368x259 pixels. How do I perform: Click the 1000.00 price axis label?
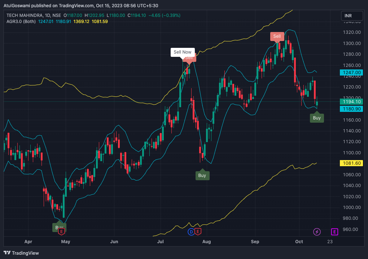(x=352, y=207)
